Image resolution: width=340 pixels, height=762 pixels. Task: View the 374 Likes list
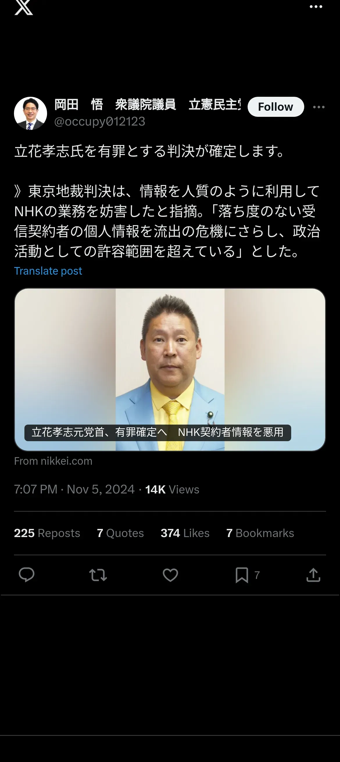pyautogui.click(x=185, y=533)
